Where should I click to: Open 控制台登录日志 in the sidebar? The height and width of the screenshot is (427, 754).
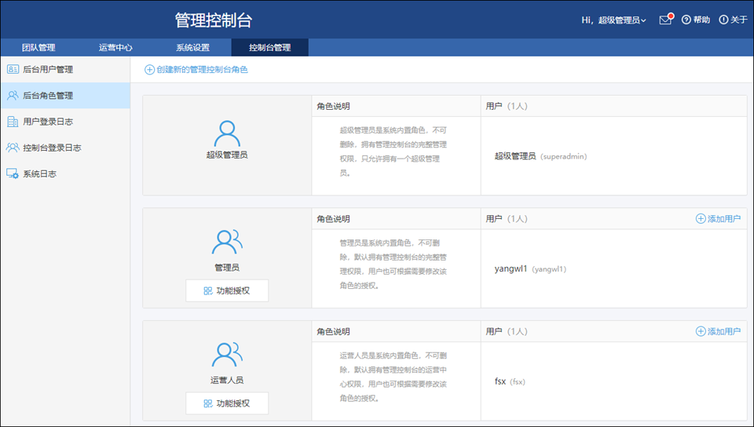click(x=51, y=148)
